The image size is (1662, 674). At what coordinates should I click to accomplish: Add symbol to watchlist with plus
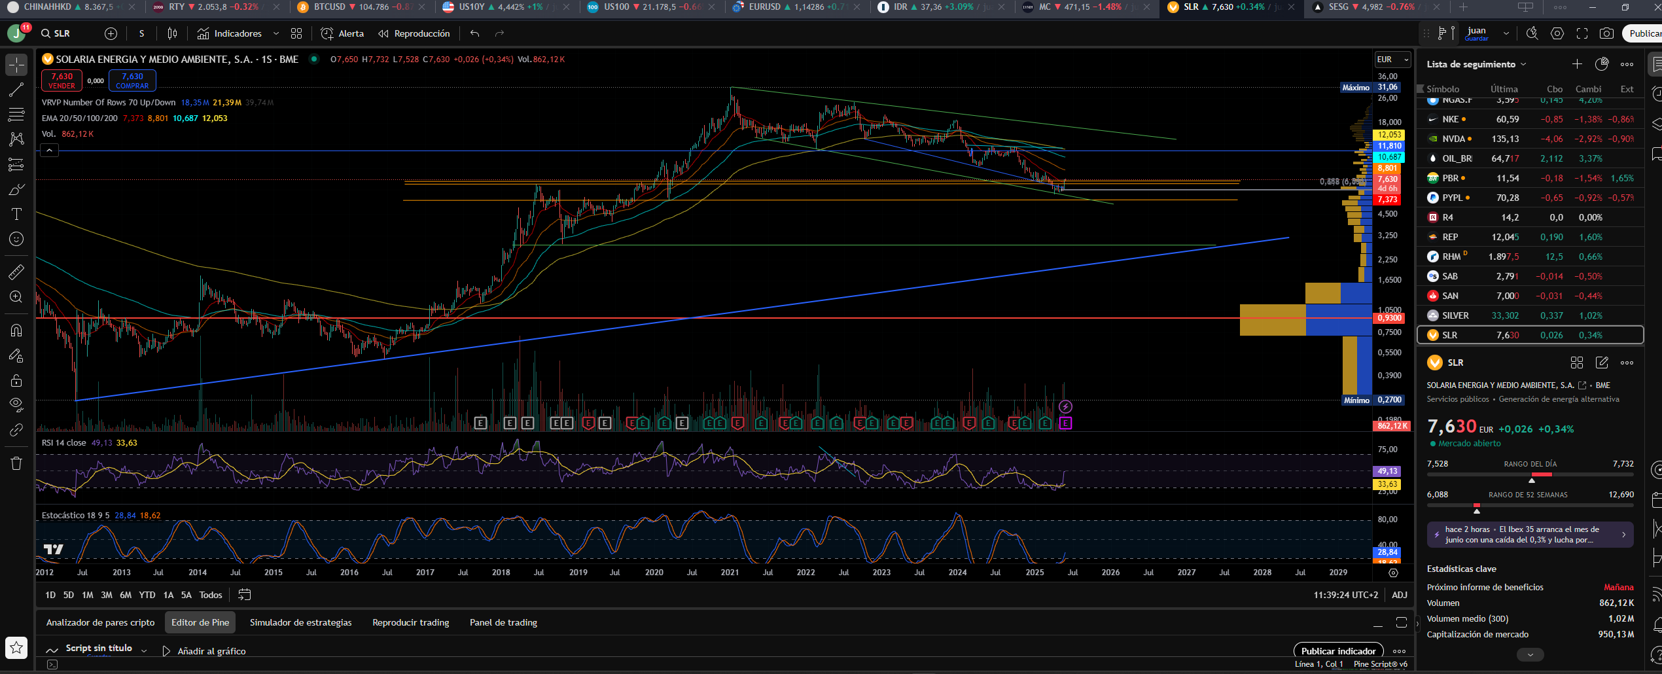point(1577,64)
